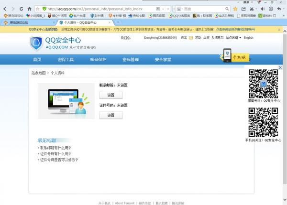Screen dimensions: 287x205
Task: Dismiss the yellow security notice bar
Action: point(279,30)
